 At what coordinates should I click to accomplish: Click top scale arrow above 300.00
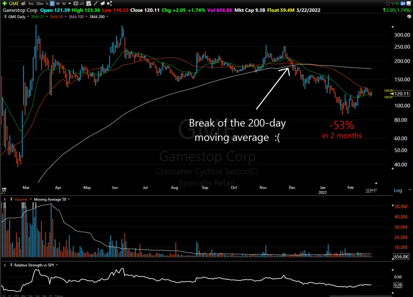393,27
